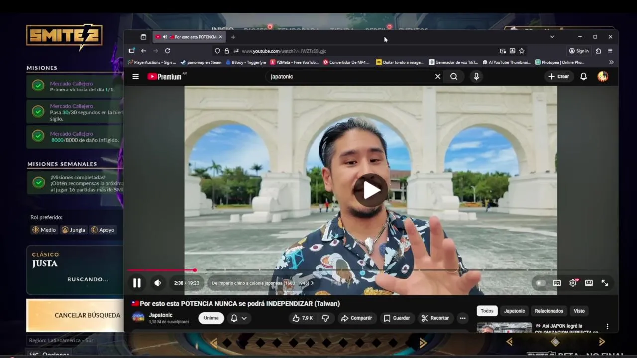Open the Photopea bookmark
Image resolution: width=637 pixels, height=358 pixels.
[x=560, y=62]
